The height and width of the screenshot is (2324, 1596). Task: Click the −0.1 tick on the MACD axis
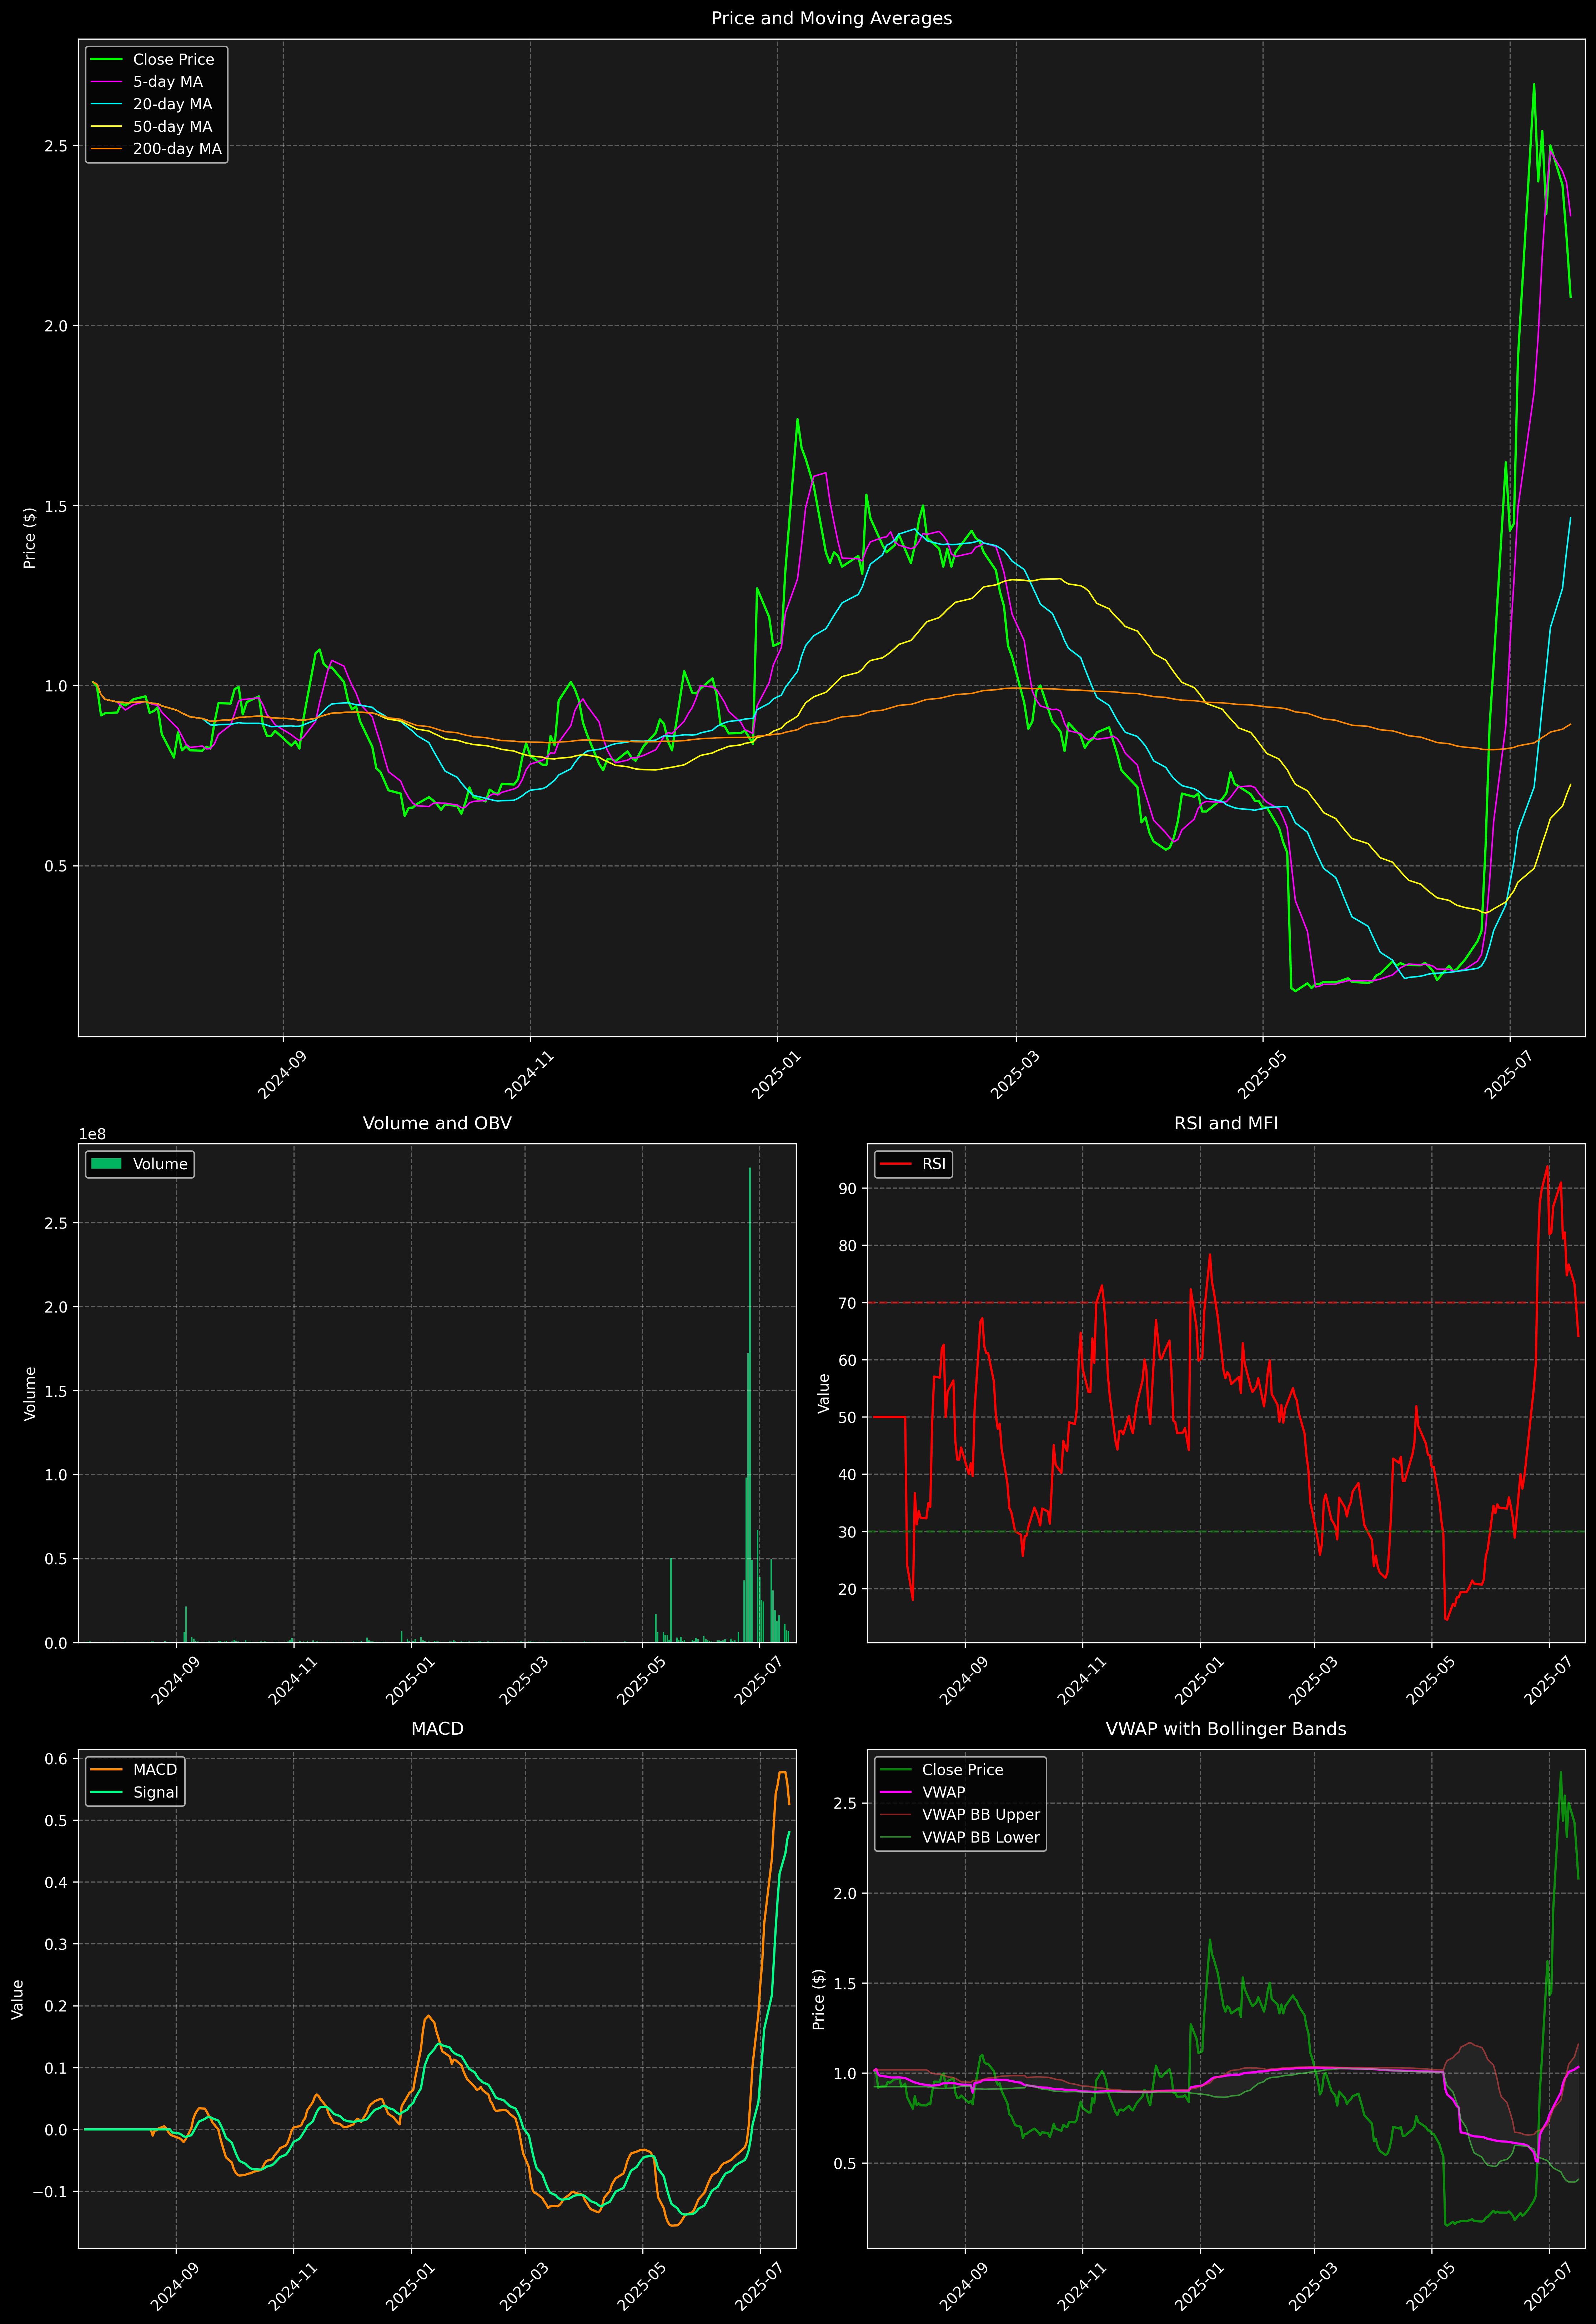pyautogui.click(x=50, y=2192)
